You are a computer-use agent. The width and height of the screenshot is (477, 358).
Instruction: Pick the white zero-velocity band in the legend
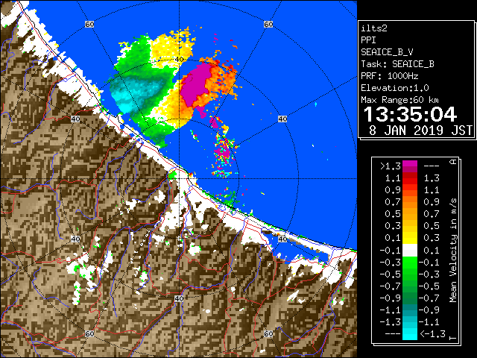click(x=410, y=251)
